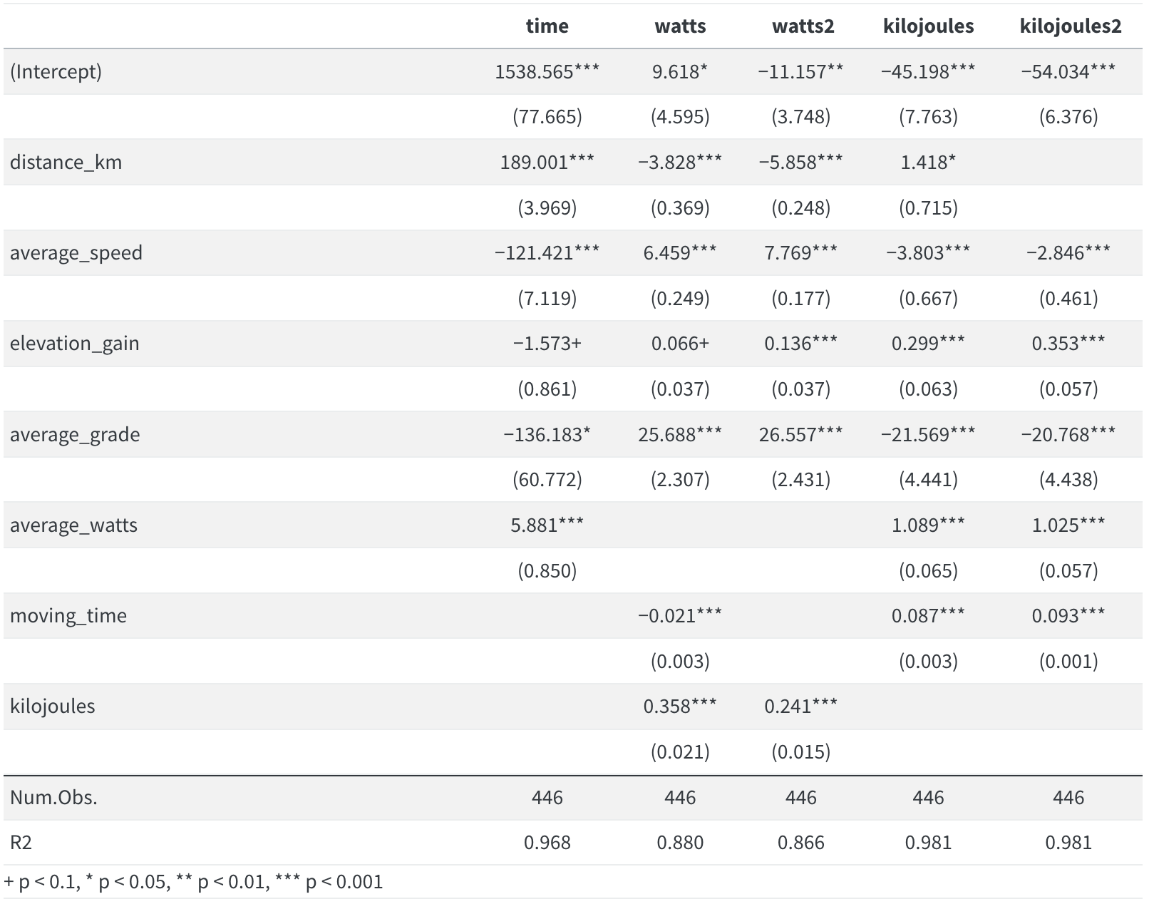This screenshot has height=904, width=1149.
Task: Click the intercept value 1538.565 cell
Action: [x=547, y=71]
